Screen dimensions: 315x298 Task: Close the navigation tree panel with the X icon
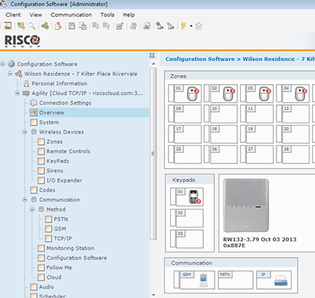[152, 55]
